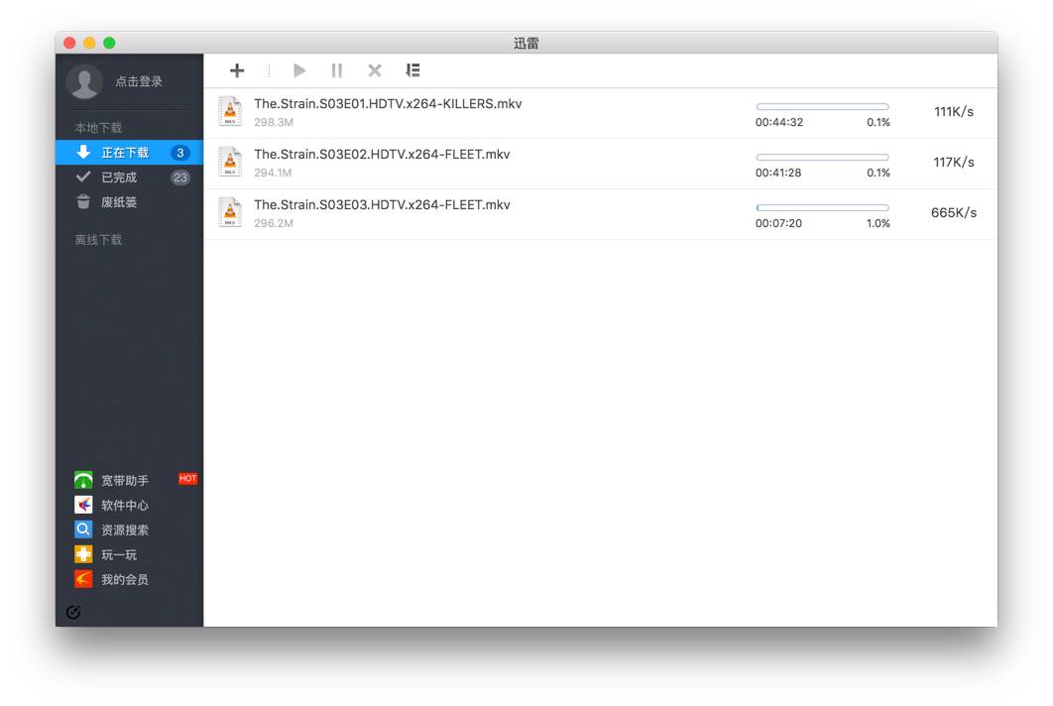
Task: Select The.Strain.S03E03 FLEET file name
Action: 382,205
